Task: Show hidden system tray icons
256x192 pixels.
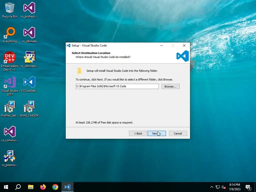Action: [x=211, y=187]
